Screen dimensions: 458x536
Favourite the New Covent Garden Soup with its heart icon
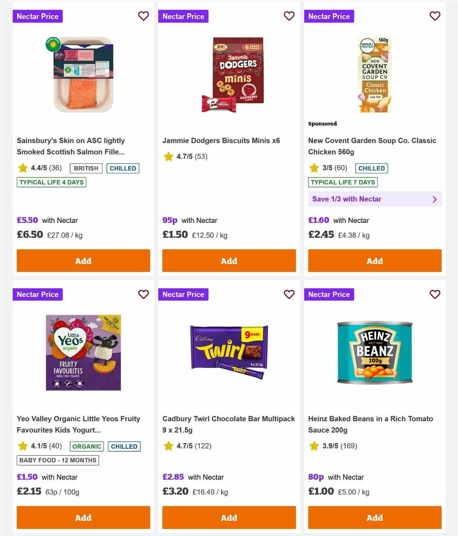click(x=435, y=16)
